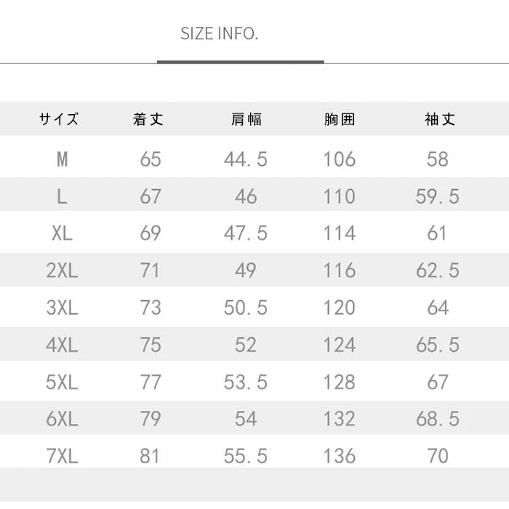Click sleeve length value 62.5

point(438,270)
